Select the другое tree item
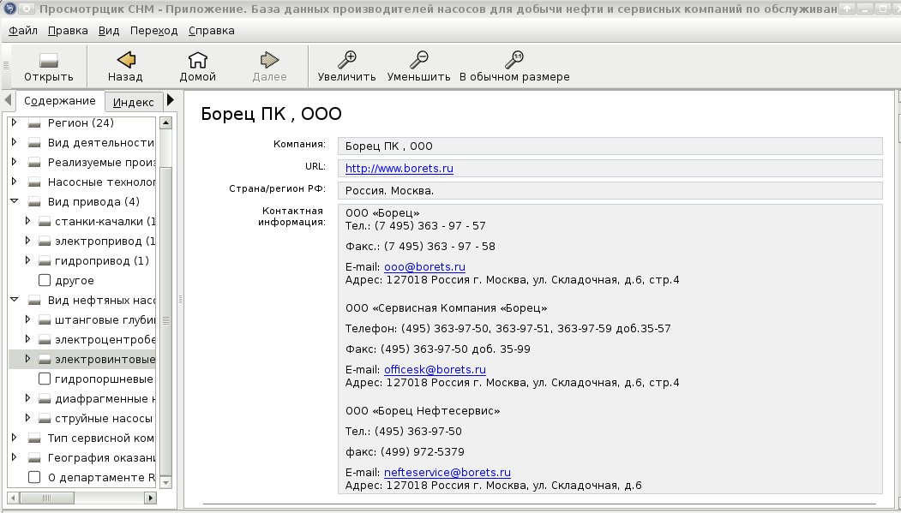The height and width of the screenshot is (513, 901). coord(74,281)
